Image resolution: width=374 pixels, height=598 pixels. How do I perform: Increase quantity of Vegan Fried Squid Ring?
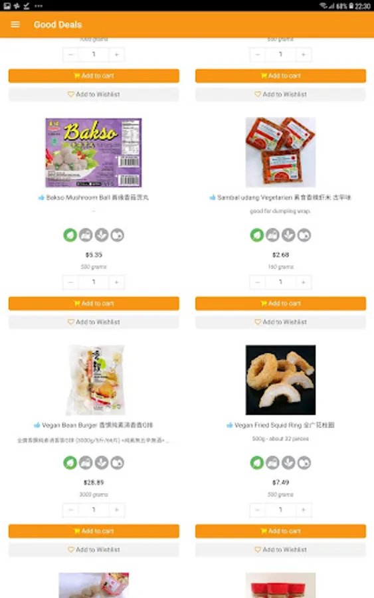(x=304, y=510)
